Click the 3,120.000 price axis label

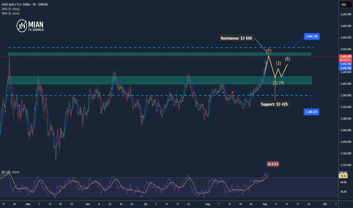point(346,165)
